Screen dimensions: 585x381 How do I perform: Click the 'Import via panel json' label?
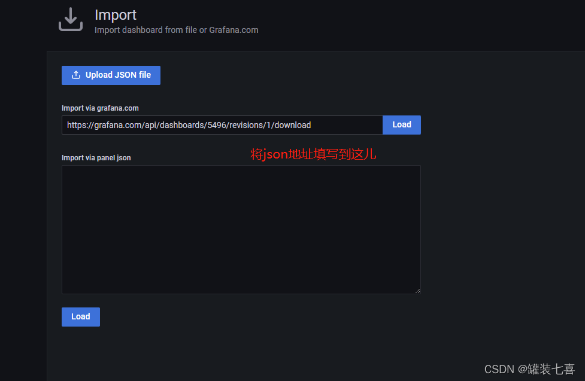pos(96,158)
